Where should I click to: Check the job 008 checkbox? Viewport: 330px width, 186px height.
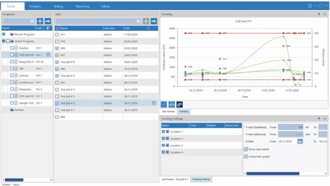(57, 117)
